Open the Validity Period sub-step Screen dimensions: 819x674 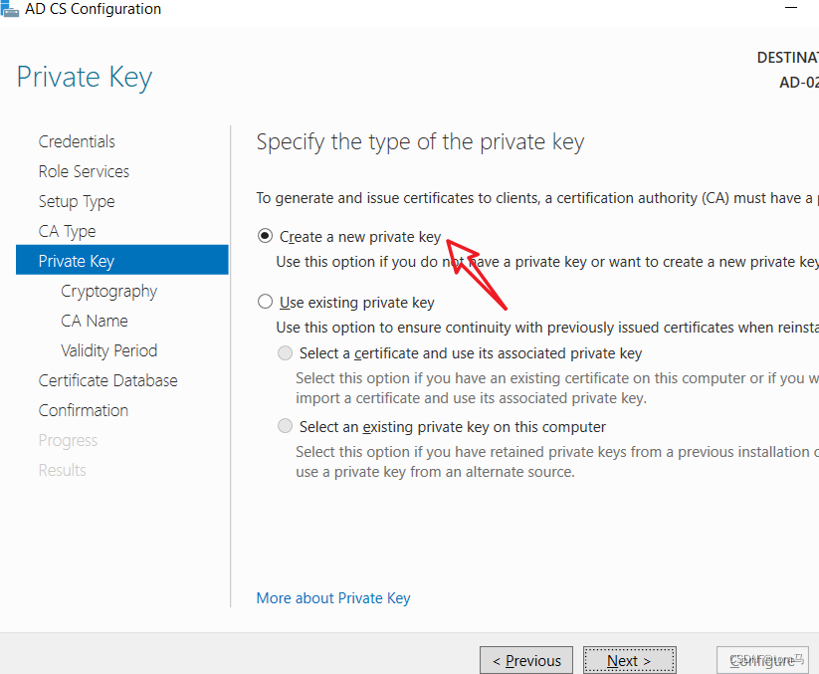point(108,350)
